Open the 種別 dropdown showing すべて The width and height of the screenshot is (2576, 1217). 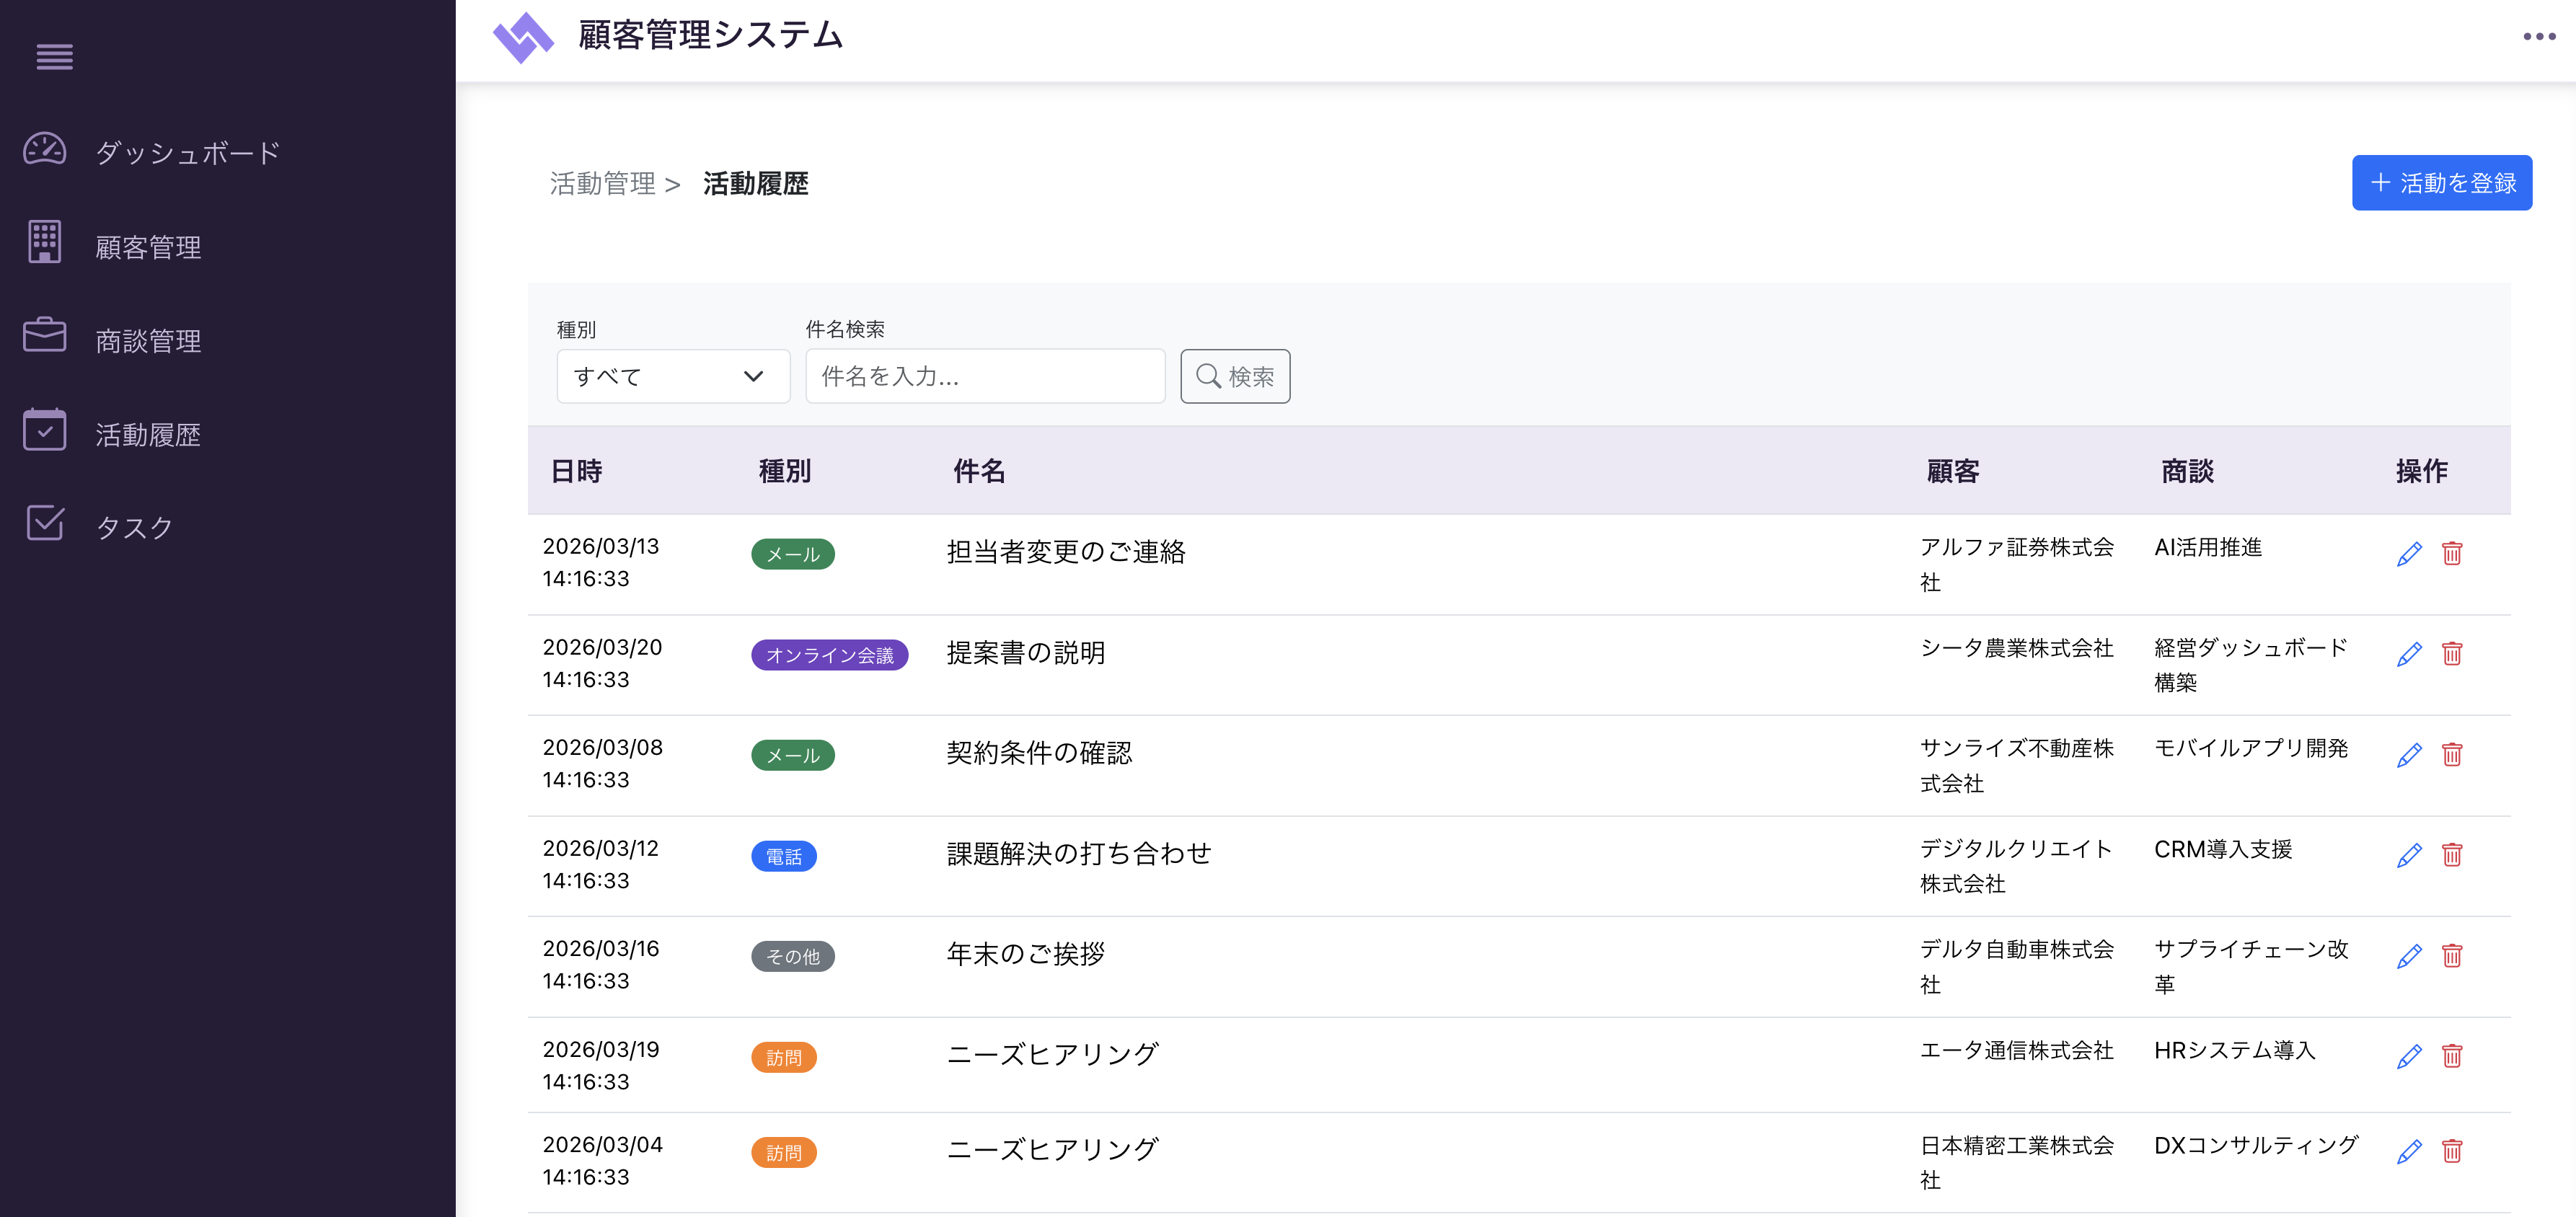(x=673, y=376)
